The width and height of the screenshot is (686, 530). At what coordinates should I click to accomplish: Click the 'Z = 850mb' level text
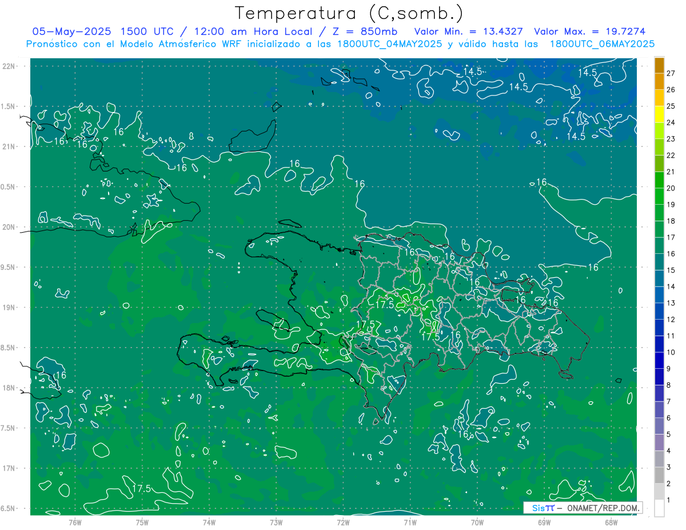(366, 31)
